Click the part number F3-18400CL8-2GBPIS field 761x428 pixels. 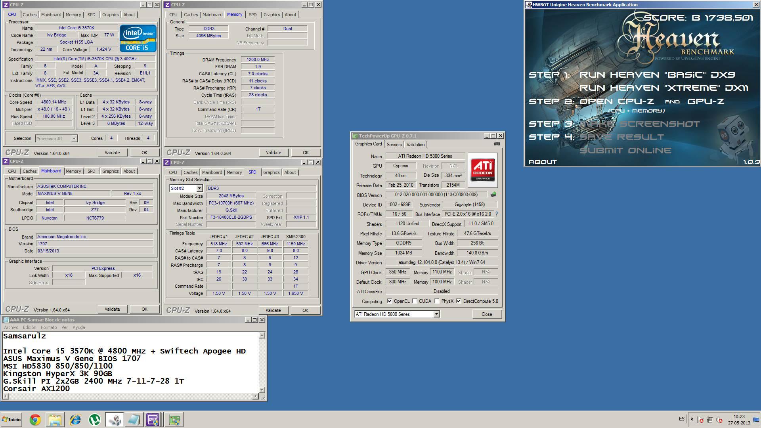coord(231,217)
